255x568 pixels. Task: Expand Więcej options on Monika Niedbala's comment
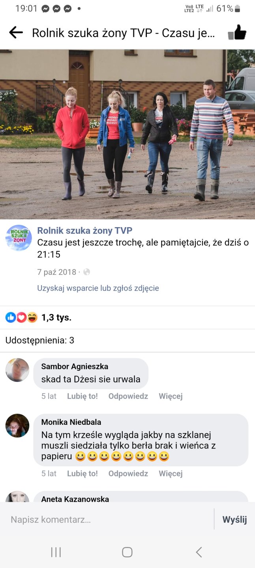[171, 474]
